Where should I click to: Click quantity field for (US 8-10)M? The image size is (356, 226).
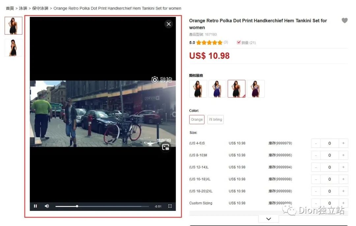pos(329,155)
